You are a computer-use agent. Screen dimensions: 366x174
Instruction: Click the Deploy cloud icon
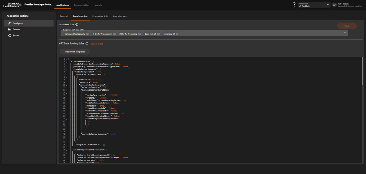point(9,30)
